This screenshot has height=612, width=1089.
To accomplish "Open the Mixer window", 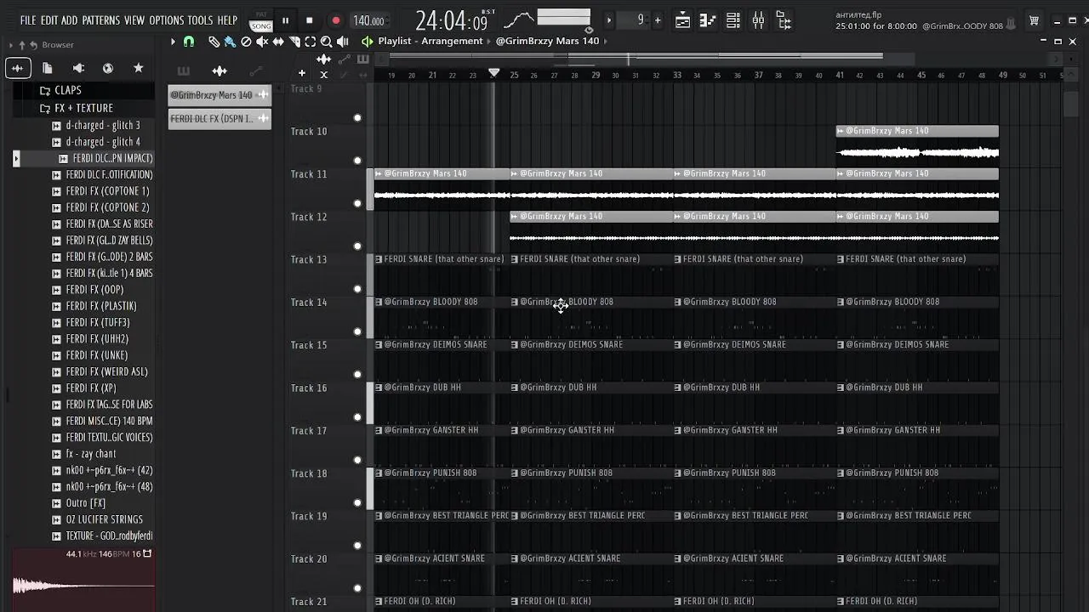I will (x=758, y=20).
